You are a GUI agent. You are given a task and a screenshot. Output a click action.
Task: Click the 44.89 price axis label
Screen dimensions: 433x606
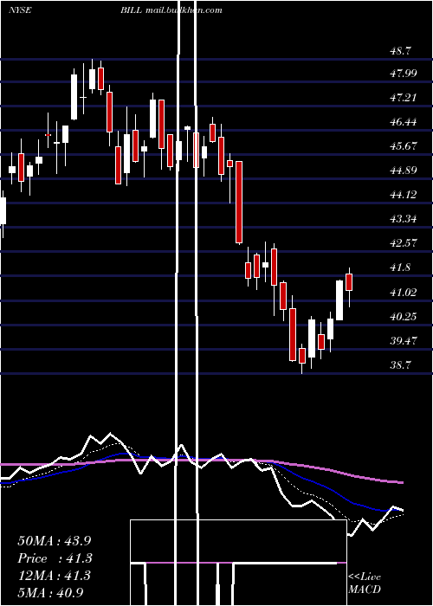pos(404,170)
